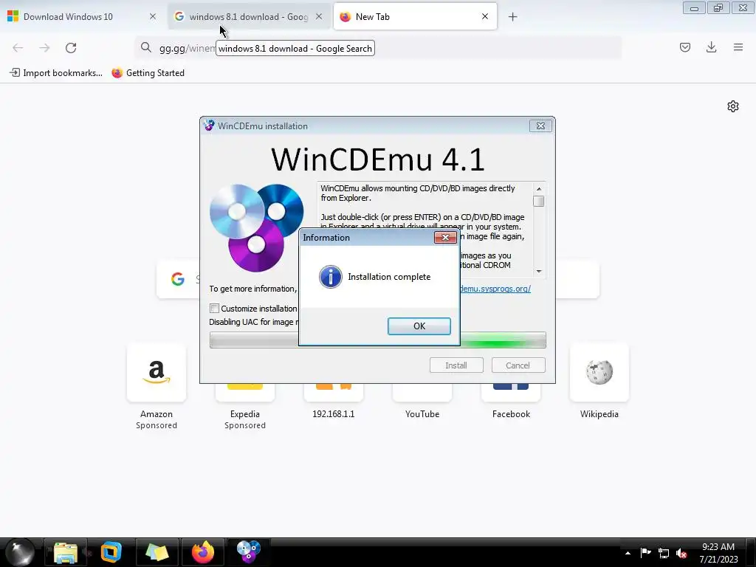Tick the Customize installation checkbox
756x567 pixels.
[x=215, y=308]
